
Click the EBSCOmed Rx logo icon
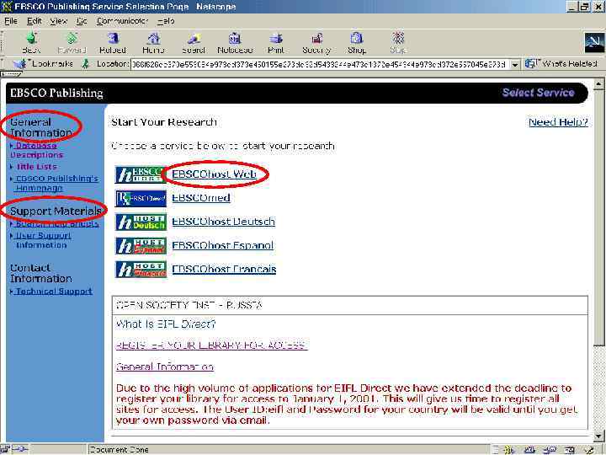click(141, 198)
